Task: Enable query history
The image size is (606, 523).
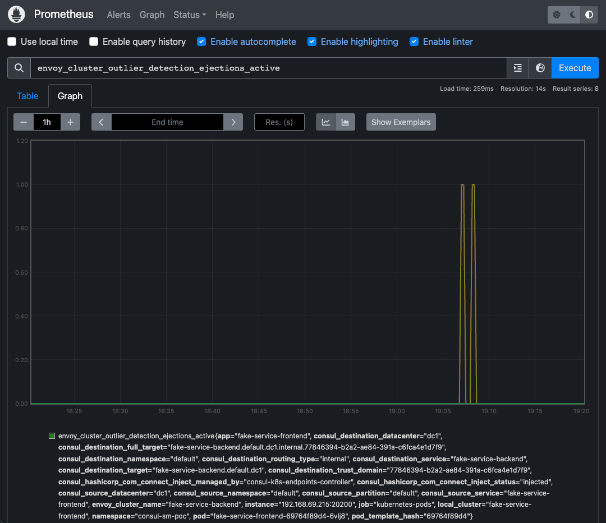Action: coord(94,41)
